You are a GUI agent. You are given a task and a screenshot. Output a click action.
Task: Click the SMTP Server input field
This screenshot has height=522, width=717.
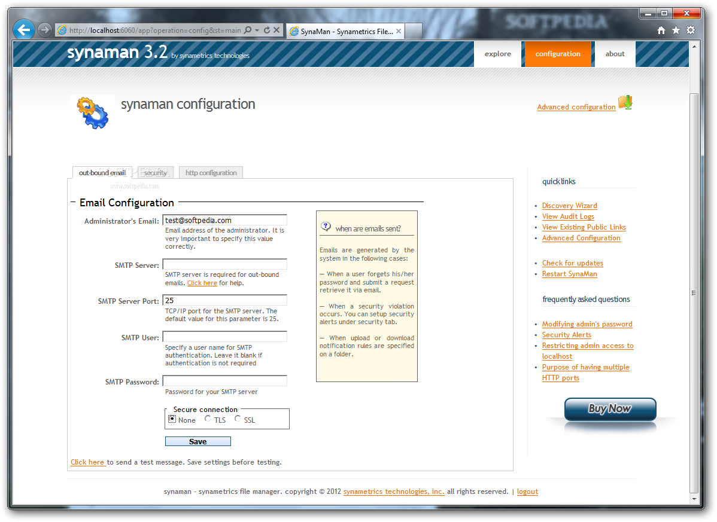pos(224,264)
